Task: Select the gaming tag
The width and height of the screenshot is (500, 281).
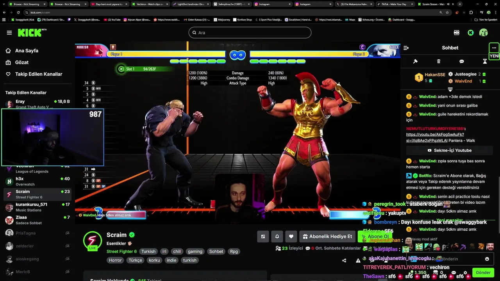Action: 195,251
